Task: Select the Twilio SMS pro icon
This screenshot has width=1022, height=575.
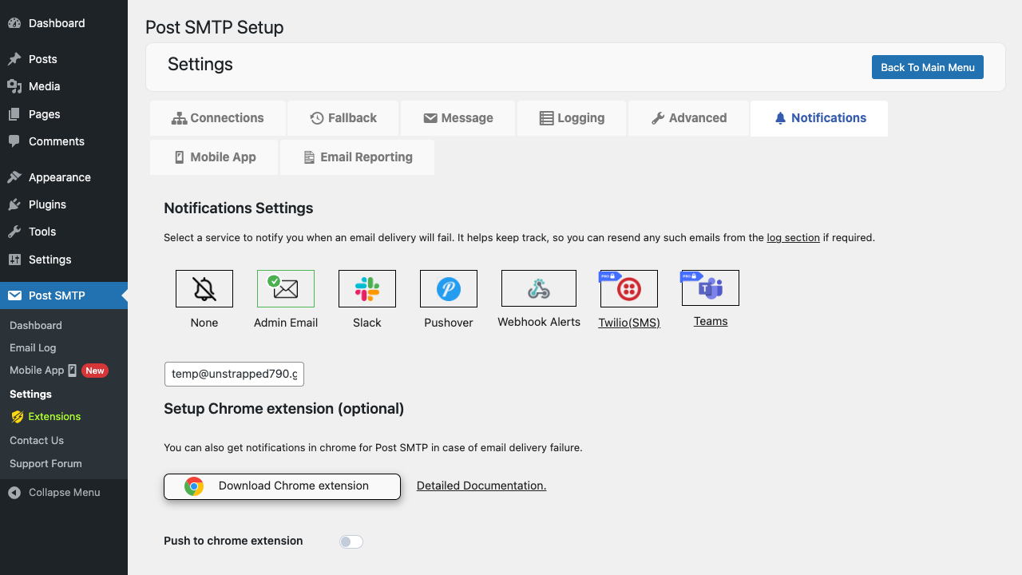Action: click(x=629, y=288)
